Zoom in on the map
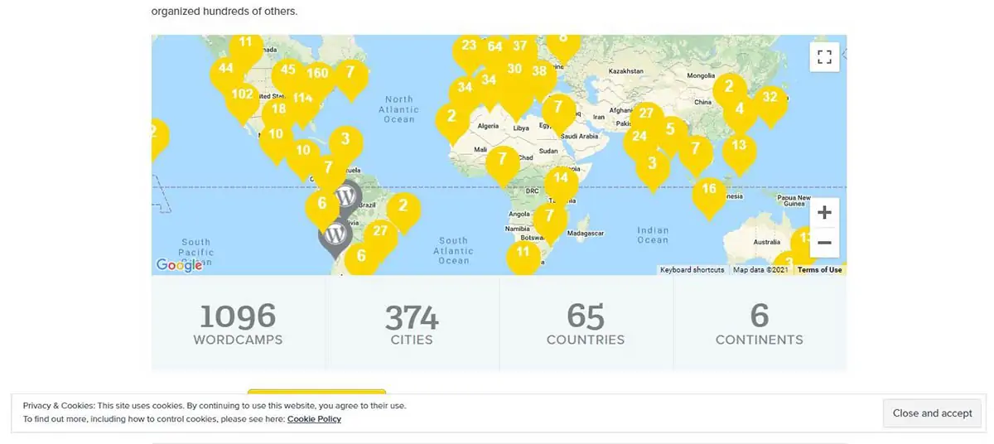 (824, 213)
